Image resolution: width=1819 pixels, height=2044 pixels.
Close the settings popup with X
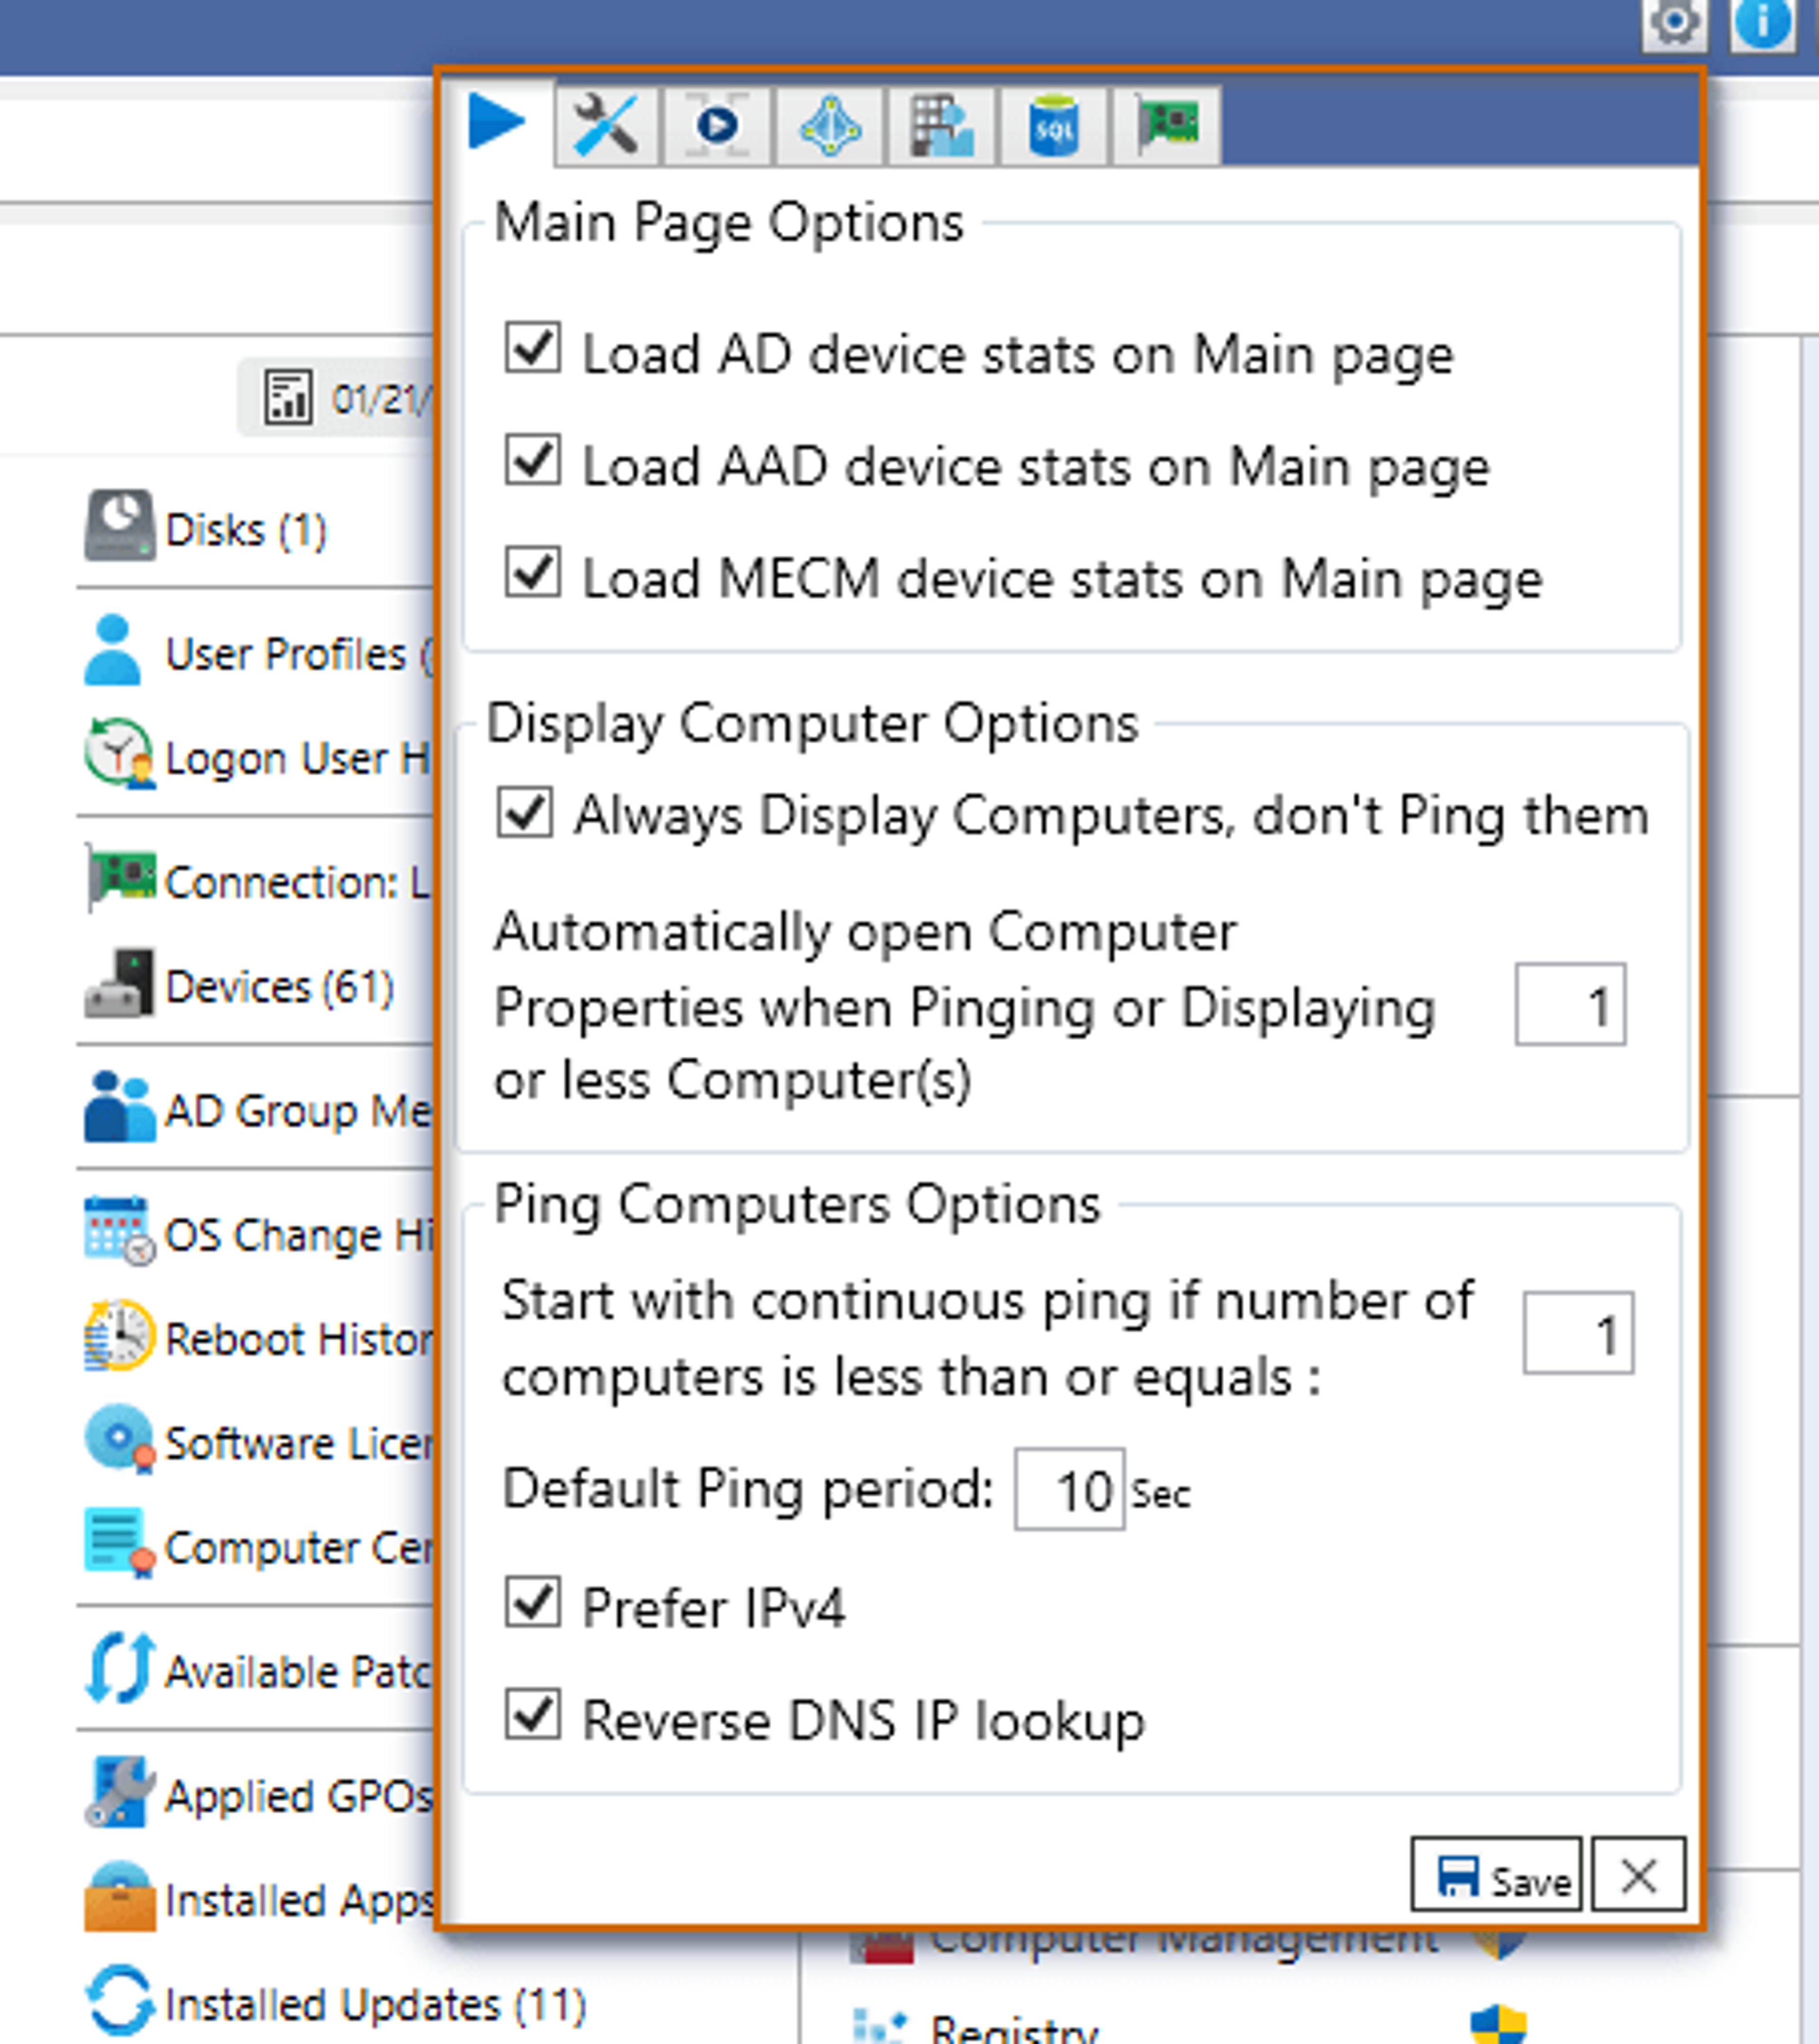(1638, 1874)
